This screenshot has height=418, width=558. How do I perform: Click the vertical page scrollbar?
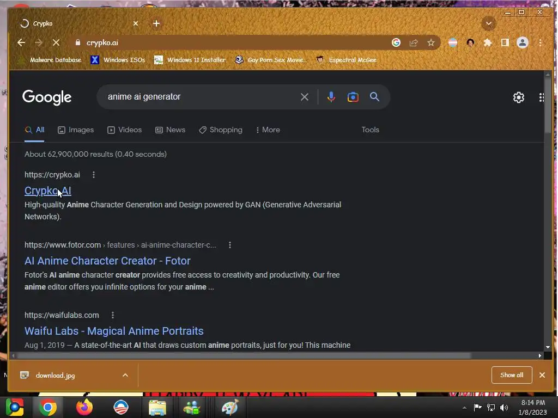click(548, 106)
